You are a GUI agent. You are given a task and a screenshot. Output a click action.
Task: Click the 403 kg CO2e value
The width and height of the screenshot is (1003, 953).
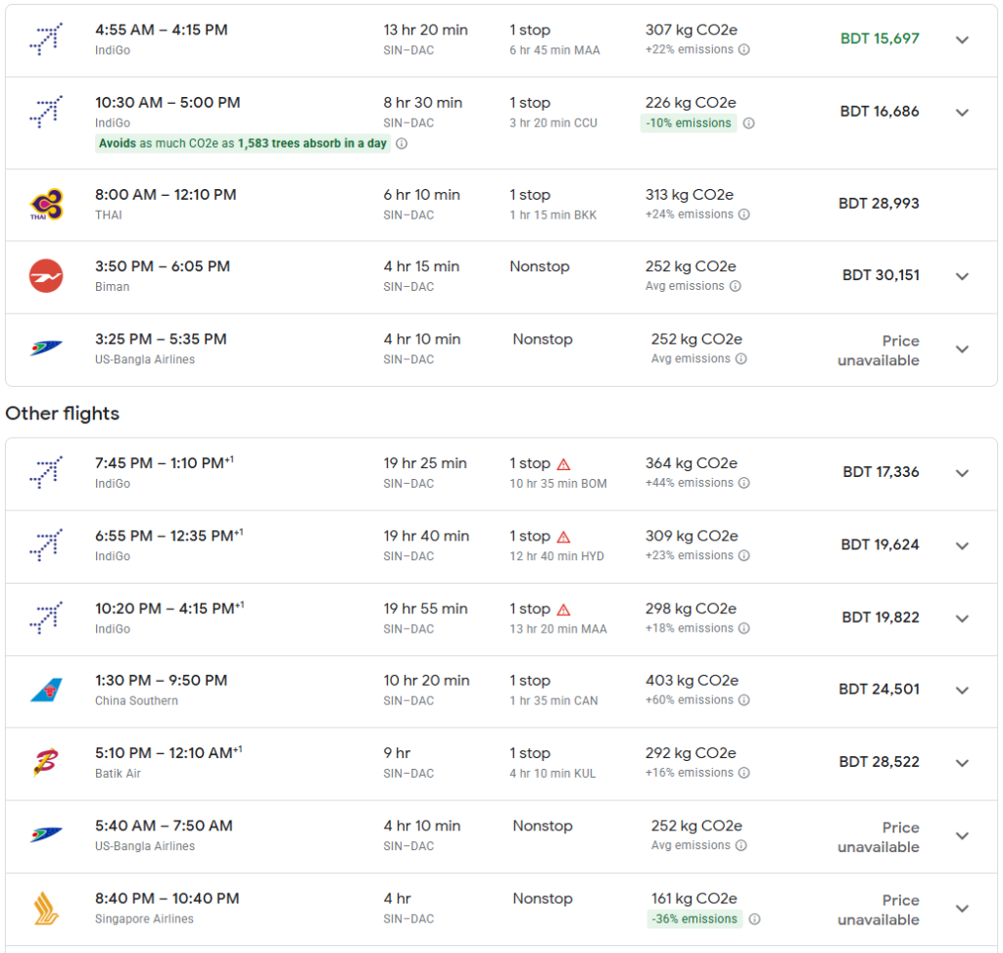pos(693,680)
